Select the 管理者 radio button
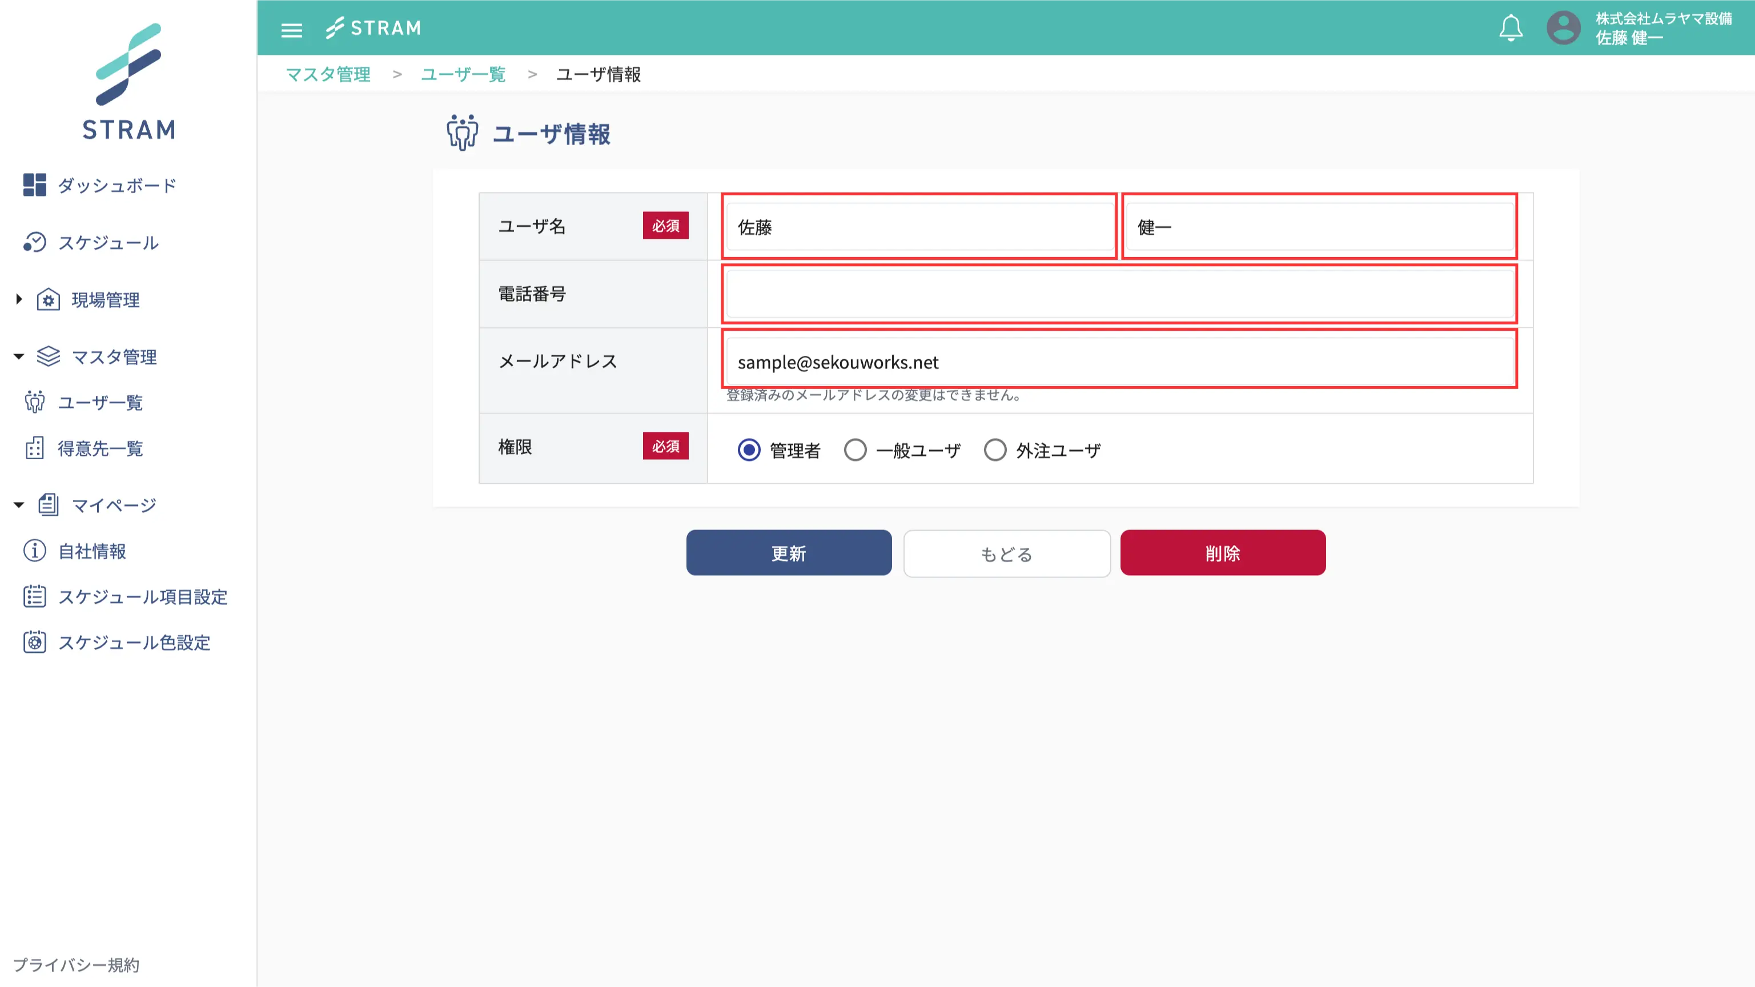This screenshot has height=987, width=1755. 749,450
